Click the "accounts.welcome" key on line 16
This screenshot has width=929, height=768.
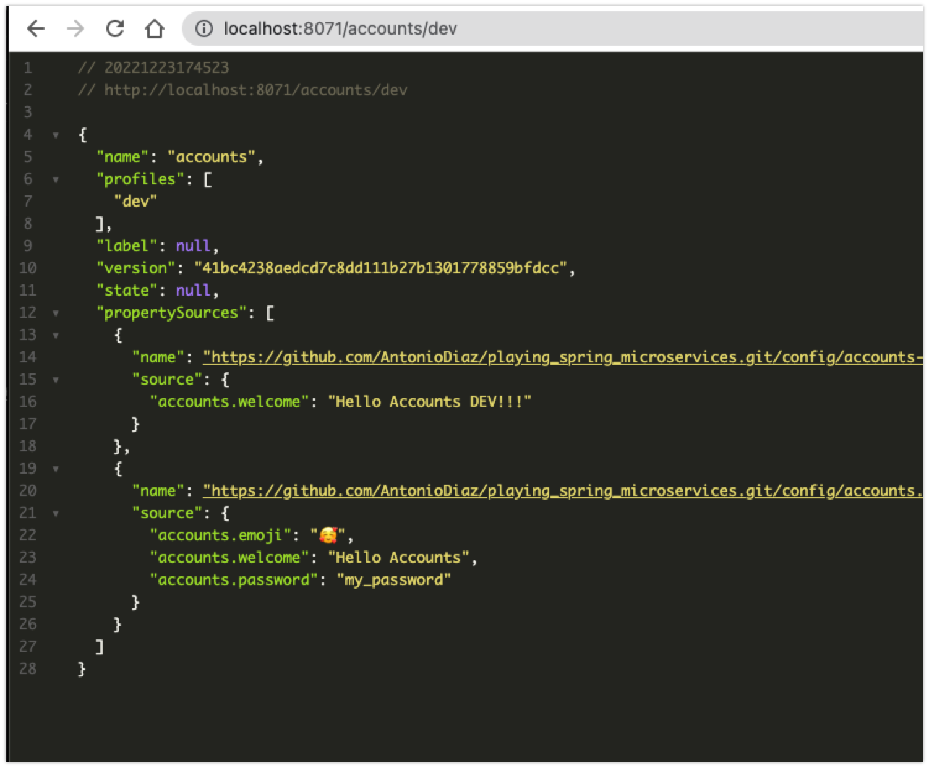coord(229,402)
